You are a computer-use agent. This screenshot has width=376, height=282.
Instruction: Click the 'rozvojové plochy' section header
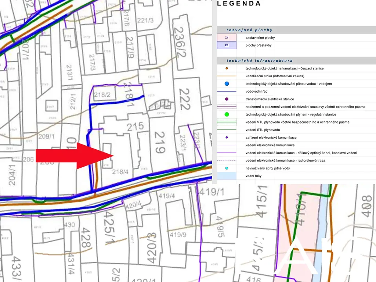249,30
